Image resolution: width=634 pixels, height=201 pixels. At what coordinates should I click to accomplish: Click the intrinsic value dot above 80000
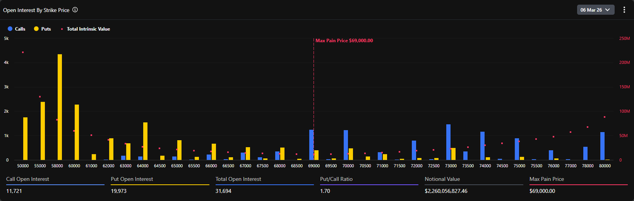click(x=604, y=117)
